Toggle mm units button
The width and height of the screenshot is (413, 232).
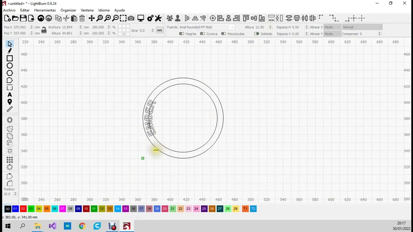click(159, 30)
